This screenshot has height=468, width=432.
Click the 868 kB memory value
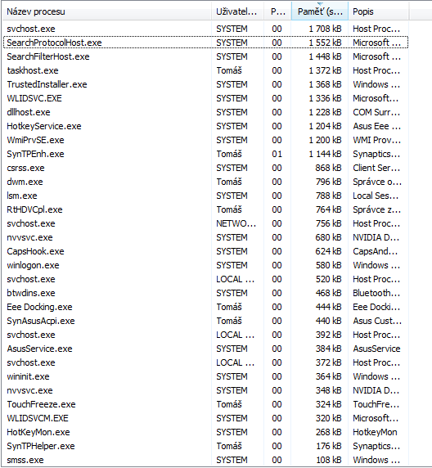pos(328,168)
